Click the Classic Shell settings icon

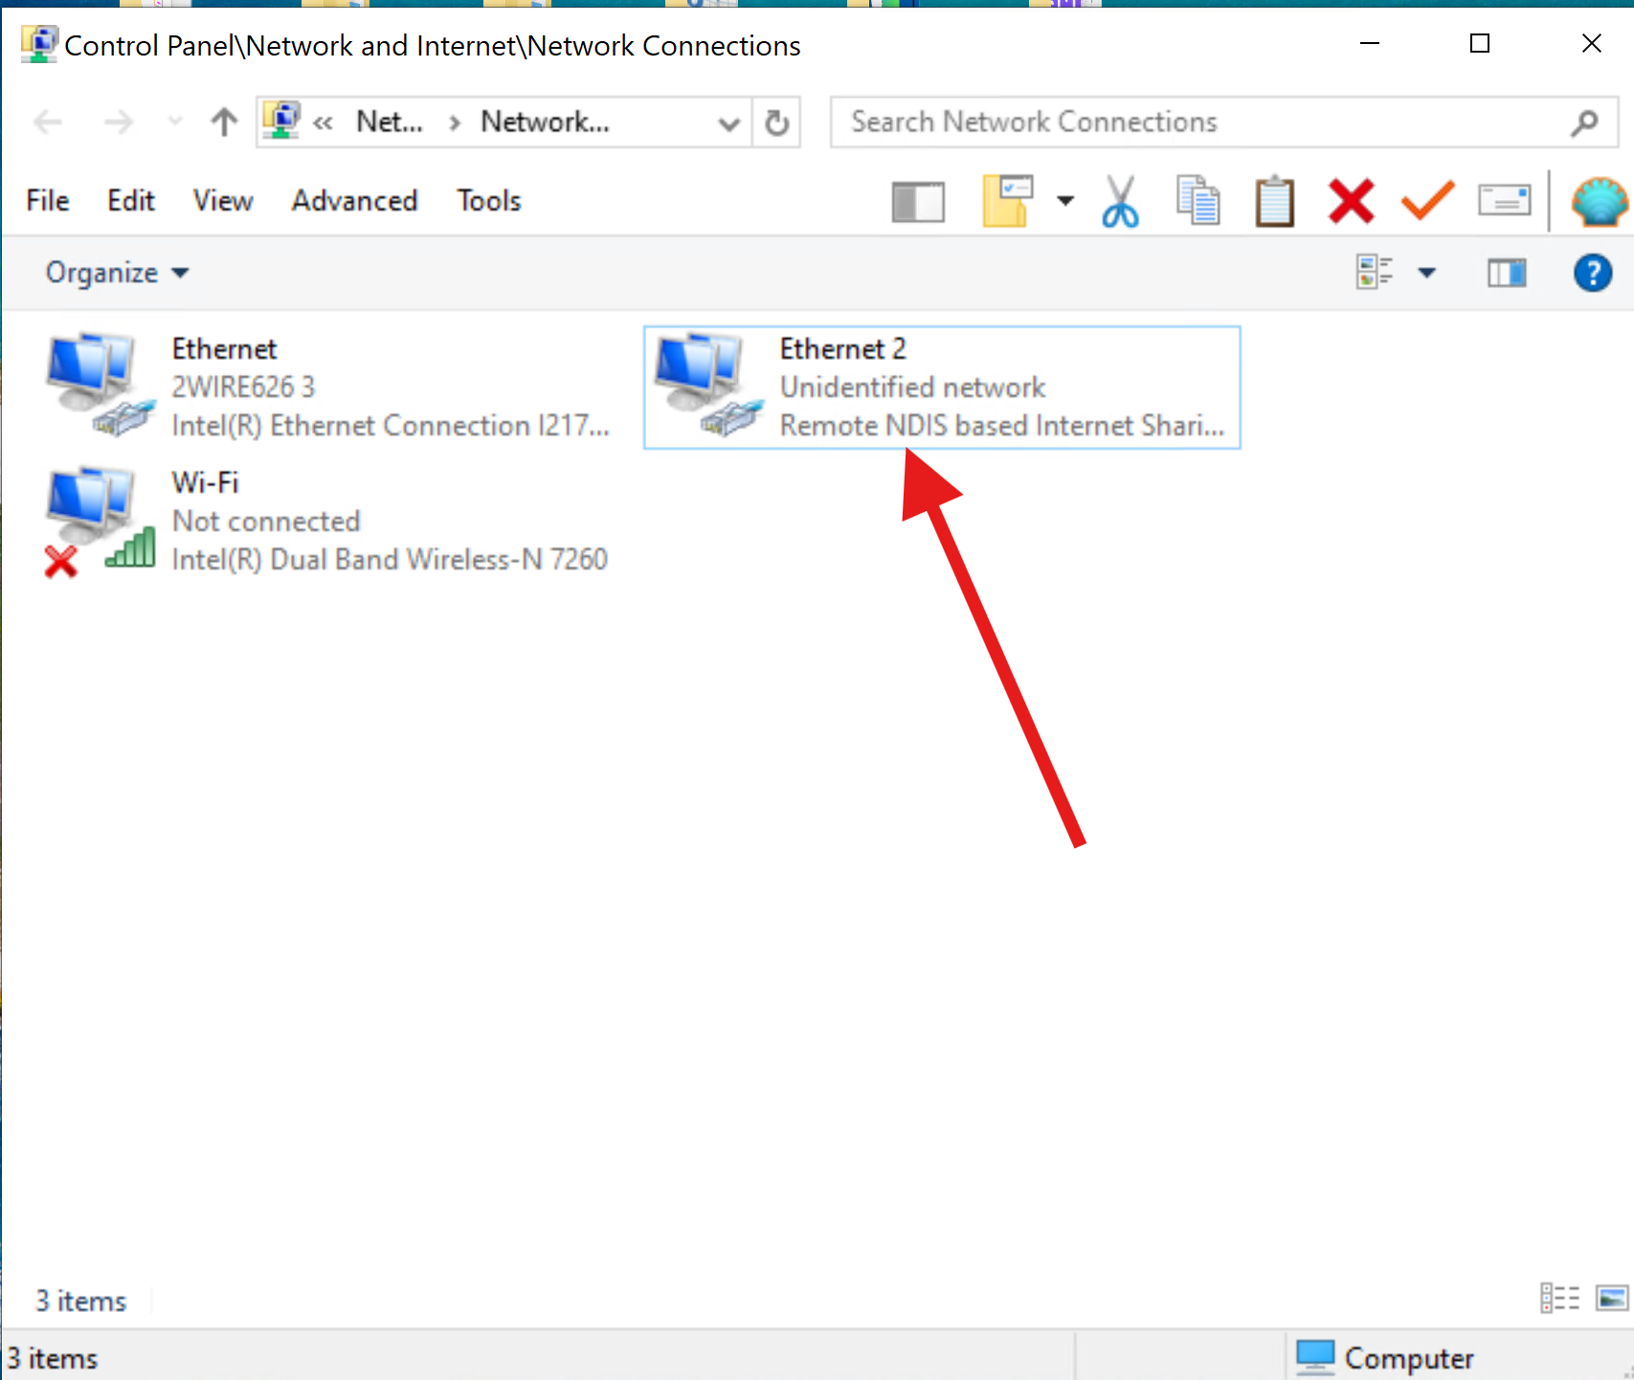(1599, 202)
